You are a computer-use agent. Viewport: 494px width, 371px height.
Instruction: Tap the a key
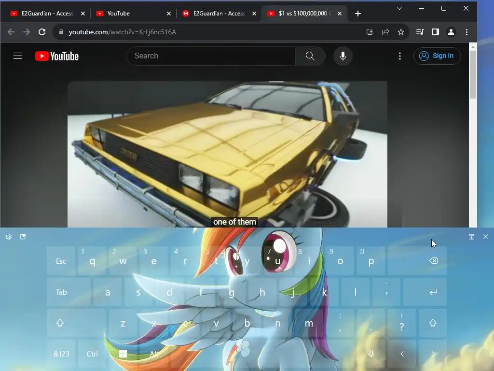point(108,292)
